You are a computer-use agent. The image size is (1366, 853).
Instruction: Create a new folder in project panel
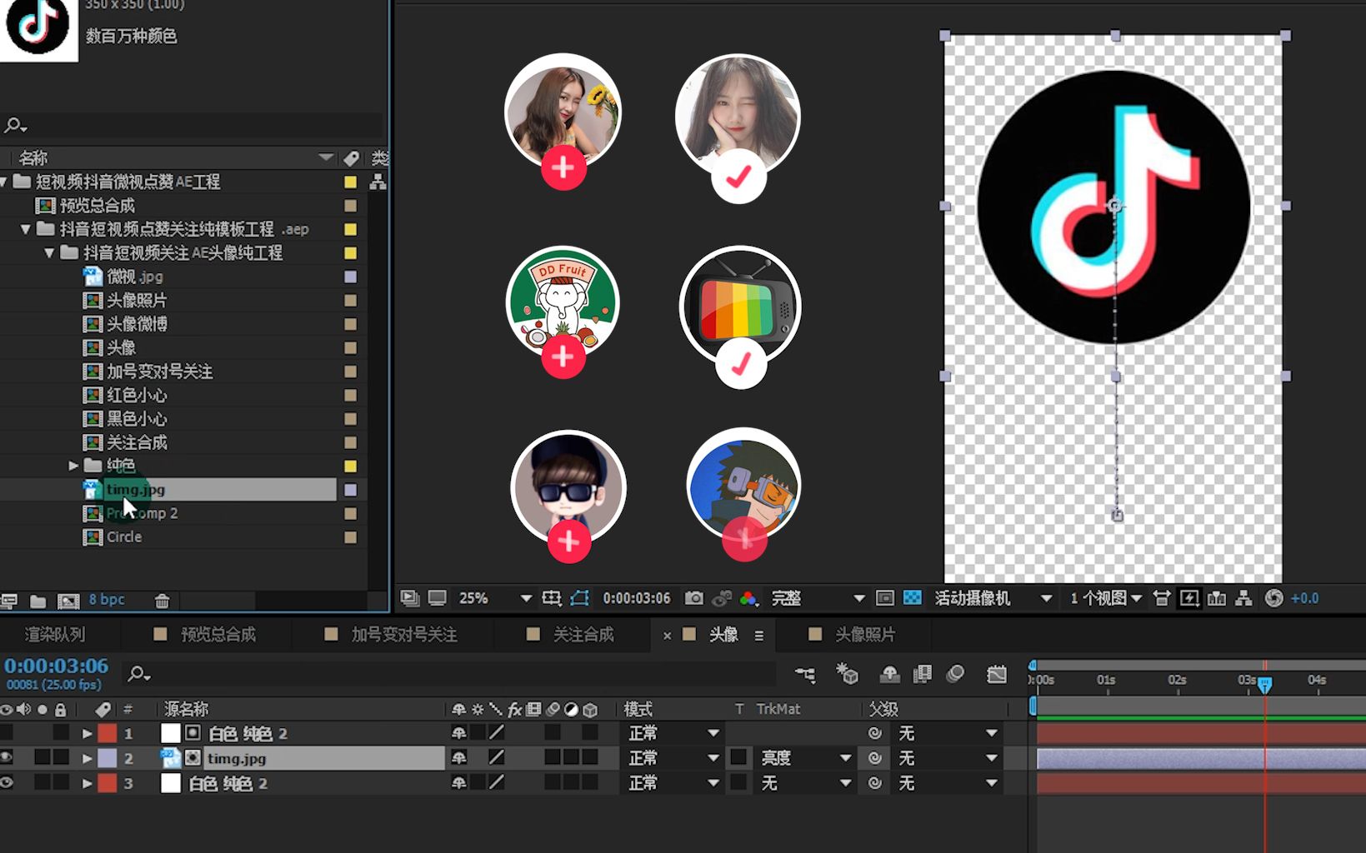pos(38,601)
